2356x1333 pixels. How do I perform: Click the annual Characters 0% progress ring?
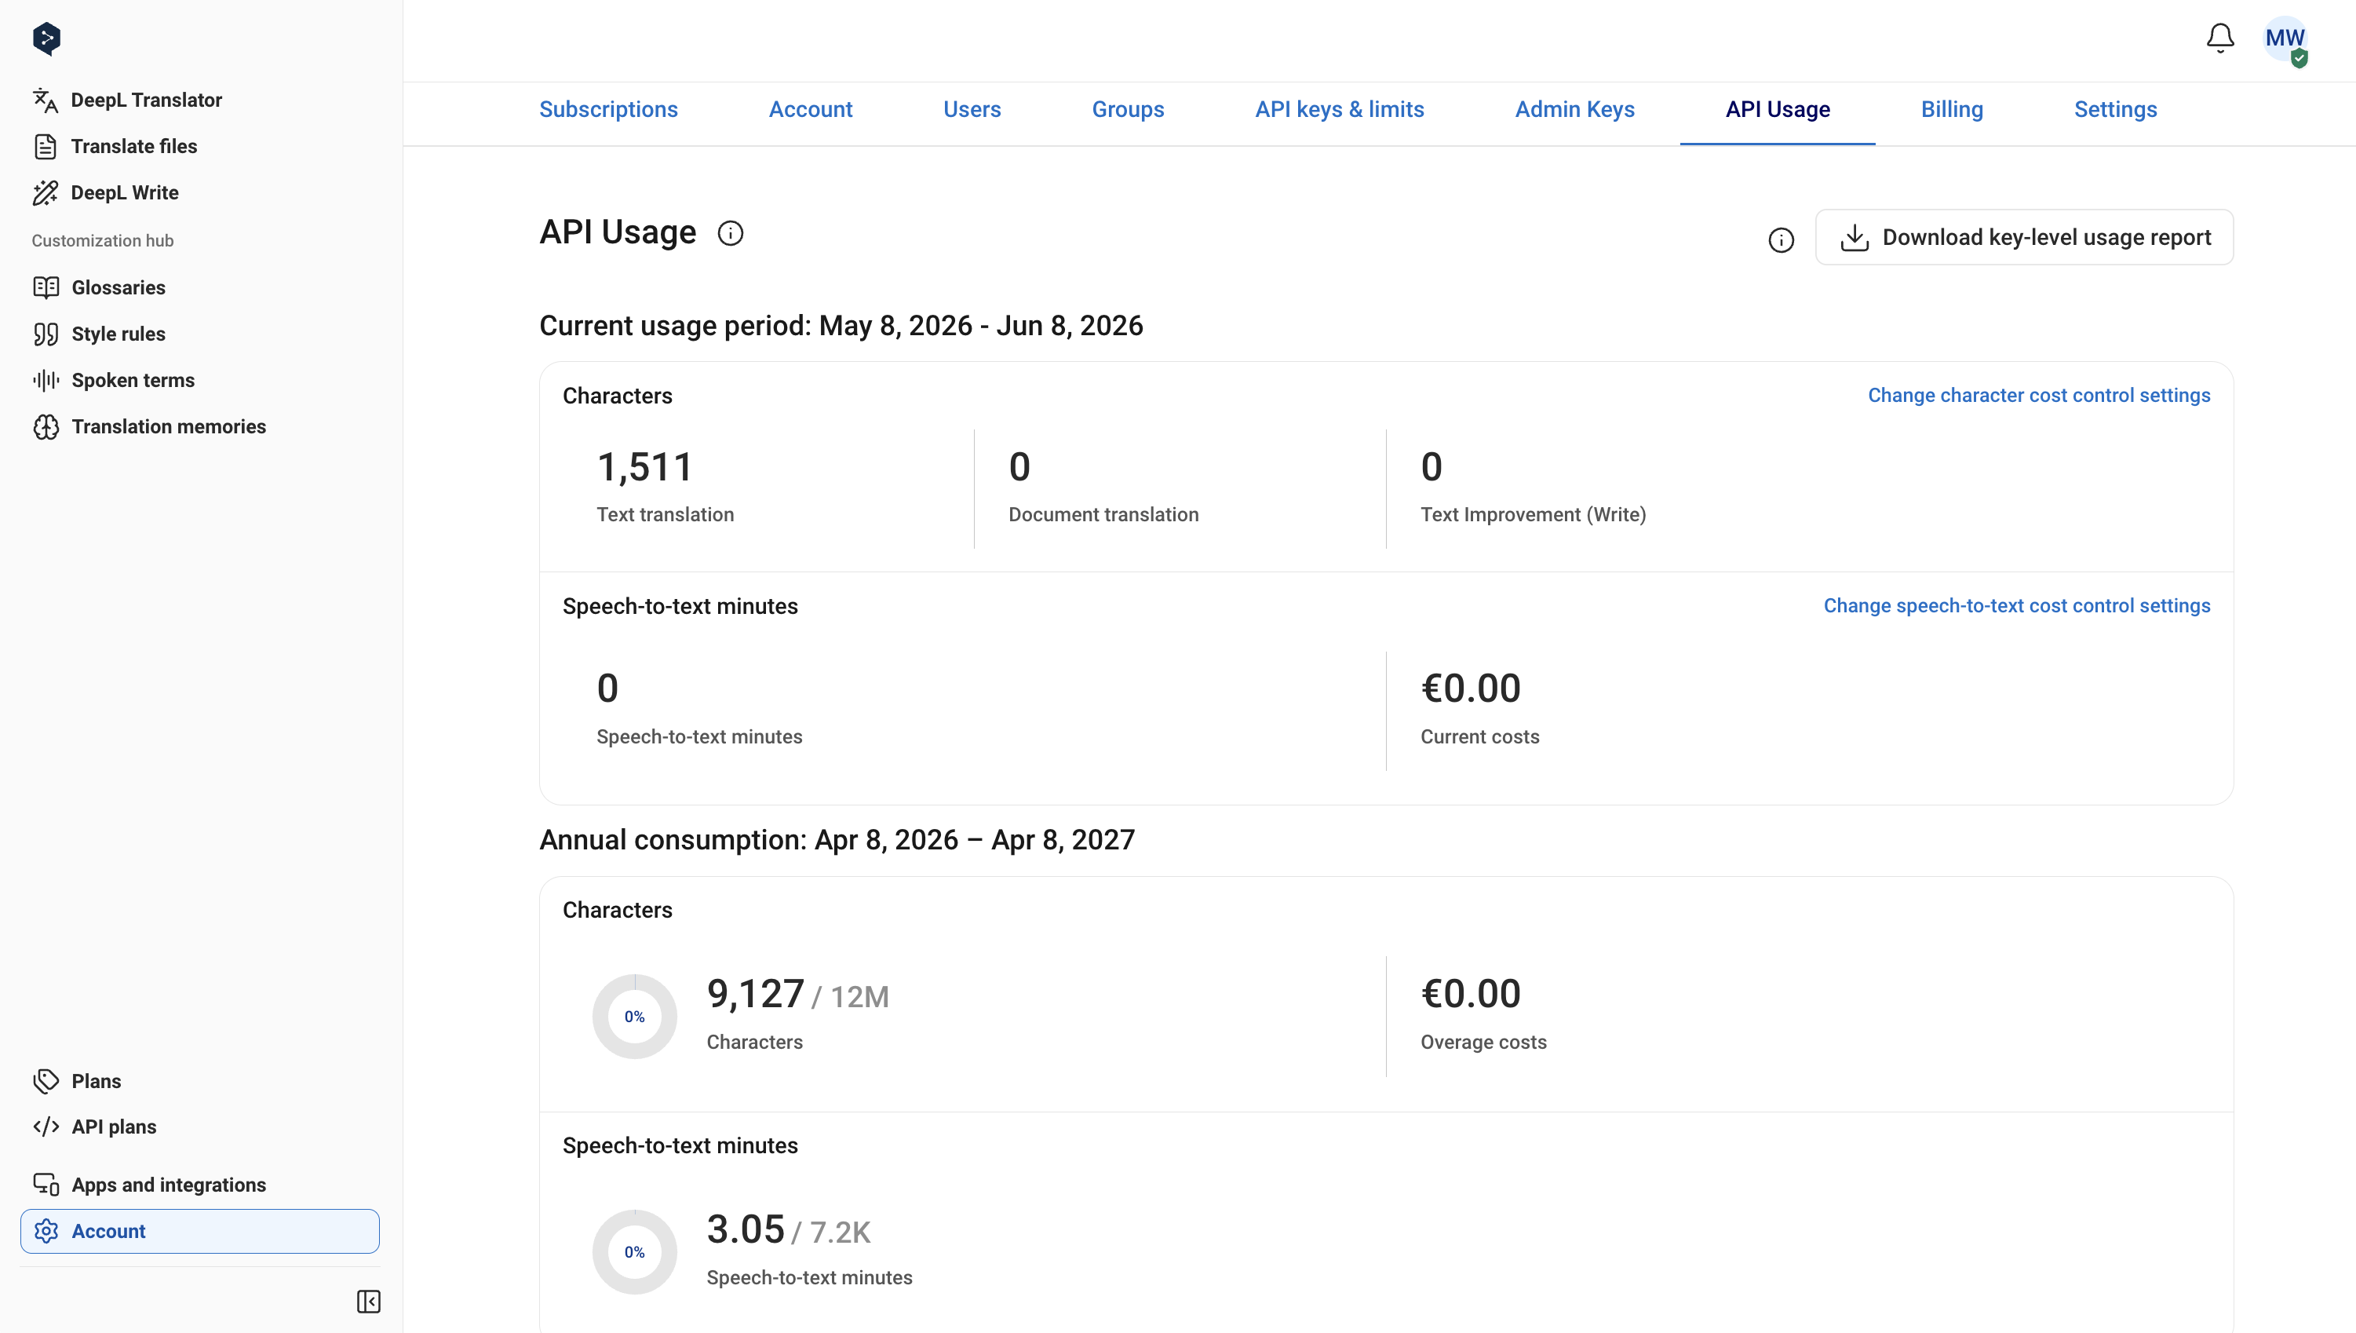(635, 1016)
